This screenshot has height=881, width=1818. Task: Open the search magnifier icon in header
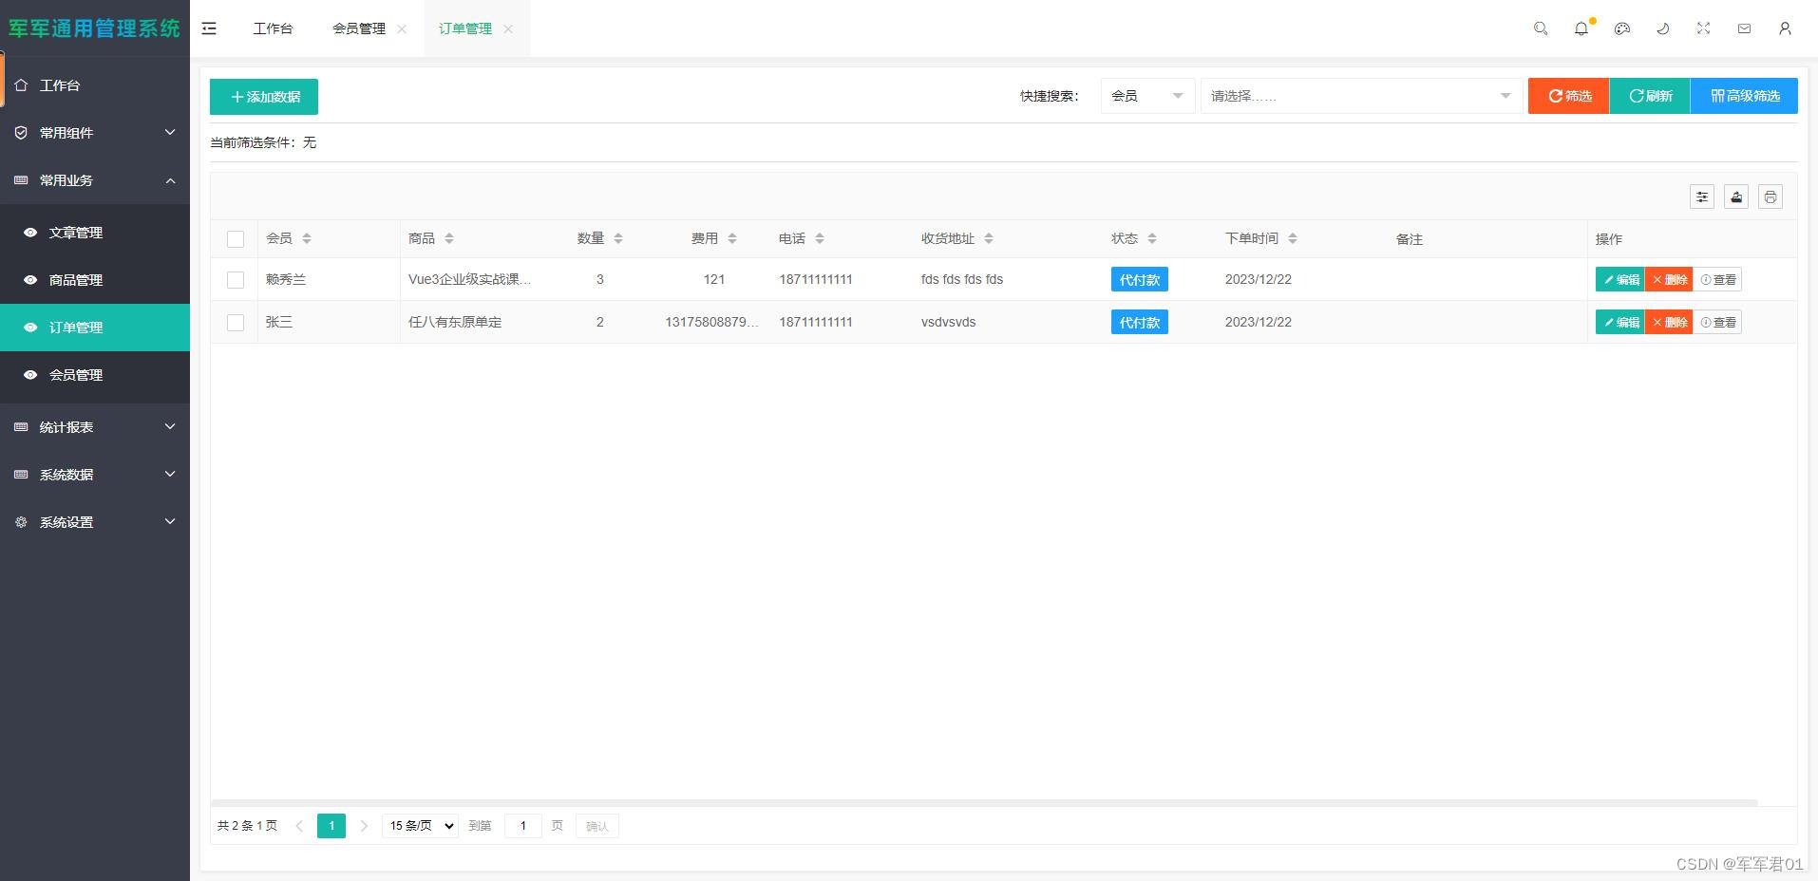tap(1541, 28)
